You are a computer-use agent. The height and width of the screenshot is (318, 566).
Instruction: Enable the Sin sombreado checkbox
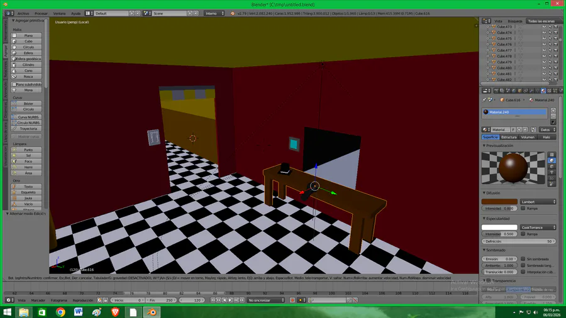point(523,259)
